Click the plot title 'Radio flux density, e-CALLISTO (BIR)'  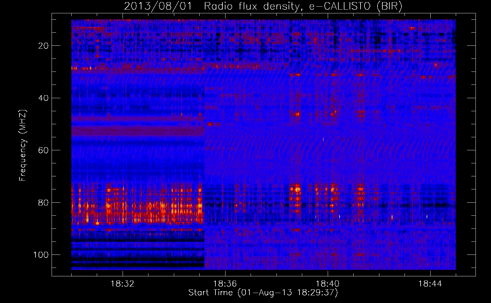pyautogui.click(x=303, y=6)
